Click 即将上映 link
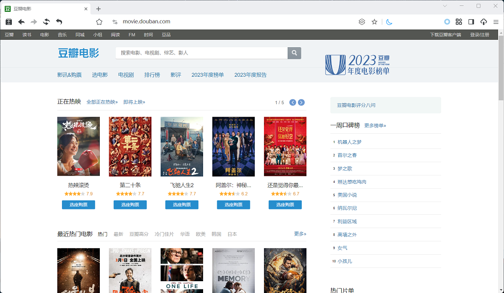This screenshot has height=293, width=504. 134,102
